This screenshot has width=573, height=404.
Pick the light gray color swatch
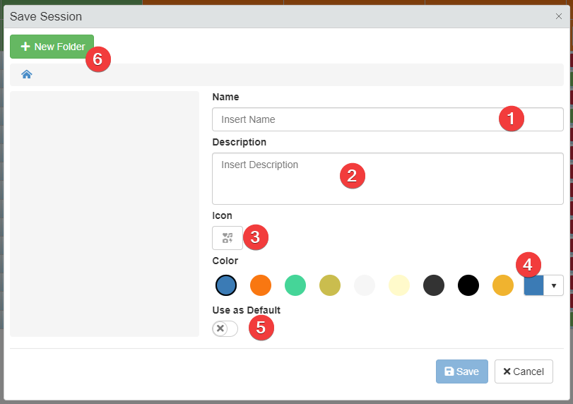click(365, 285)
